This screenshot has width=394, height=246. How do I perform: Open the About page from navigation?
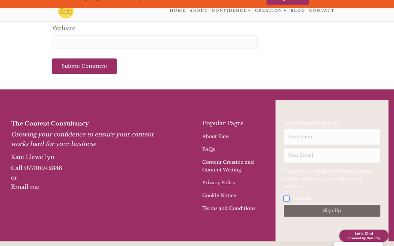point(199,10)
